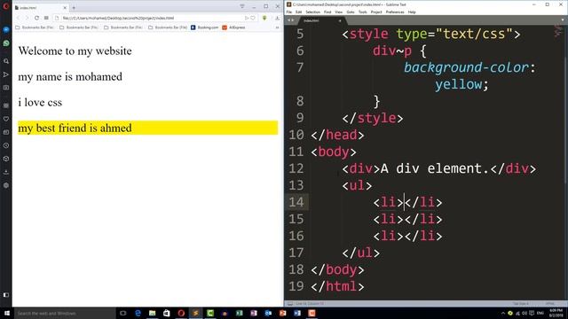The image size is (568, 319).
Task: Click the tab scroll arrows in Sublime Text
Action: click(x=290, y=20)
